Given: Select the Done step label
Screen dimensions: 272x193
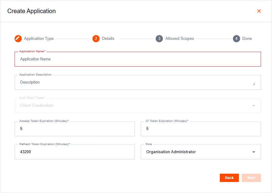Looking at the screenshot, I should coord(247,39).
